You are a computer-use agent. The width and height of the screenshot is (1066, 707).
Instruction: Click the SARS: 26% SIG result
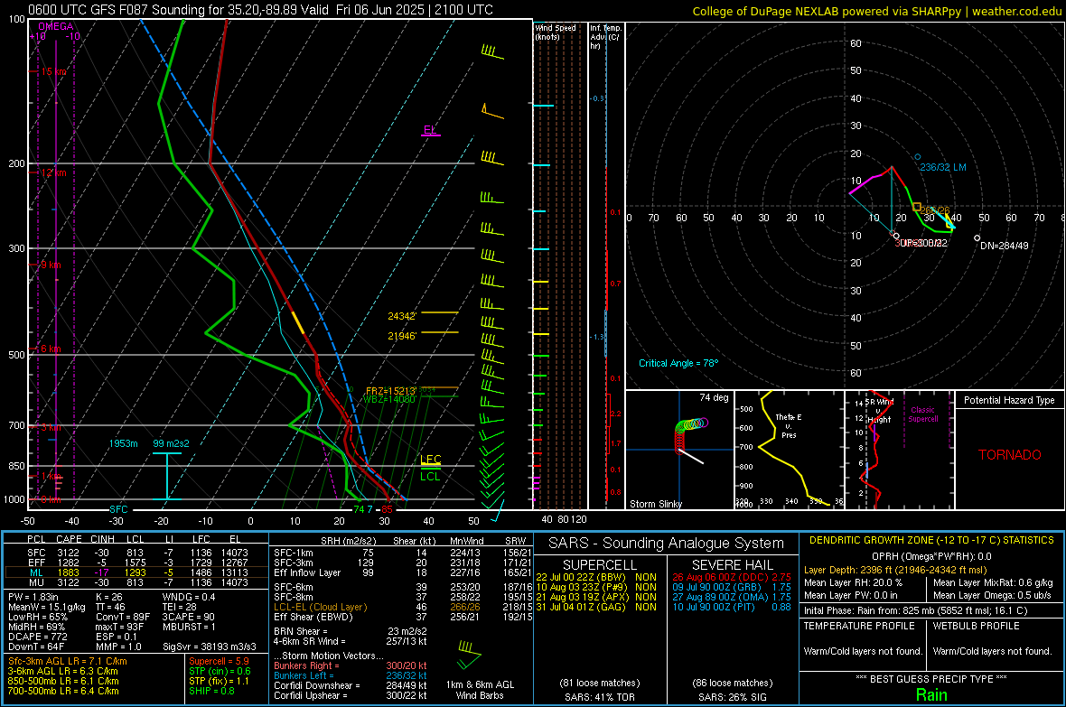tap(732, 697)
